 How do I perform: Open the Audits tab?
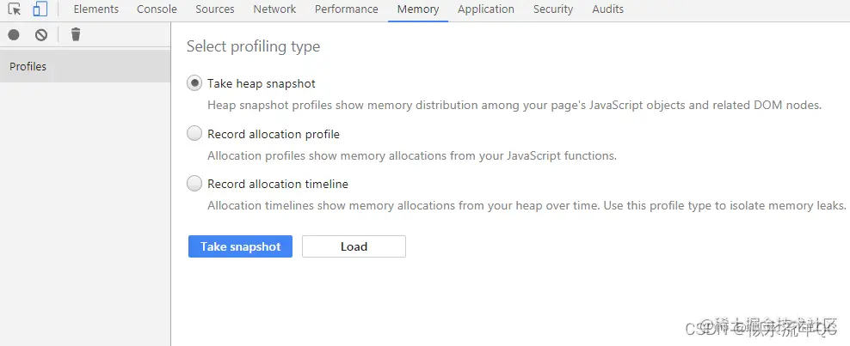point(607,9)
